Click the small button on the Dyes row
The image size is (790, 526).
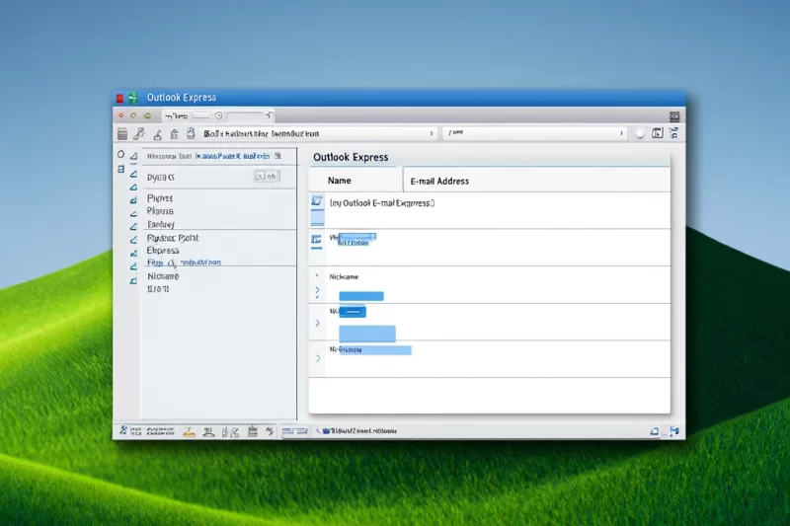pyautogui.click(x=267, y=177)
